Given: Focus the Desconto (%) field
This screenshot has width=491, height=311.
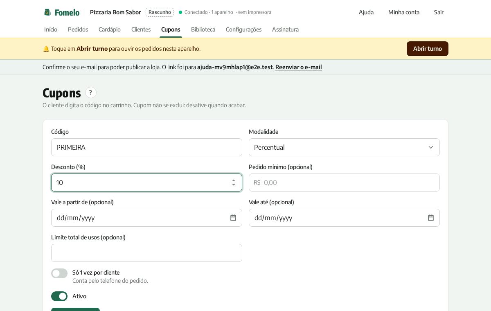Looking at the screenshot, I should [x=146, y=183].
